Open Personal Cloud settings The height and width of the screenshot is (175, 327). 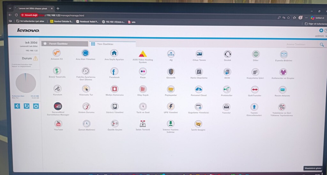[199, 90]
